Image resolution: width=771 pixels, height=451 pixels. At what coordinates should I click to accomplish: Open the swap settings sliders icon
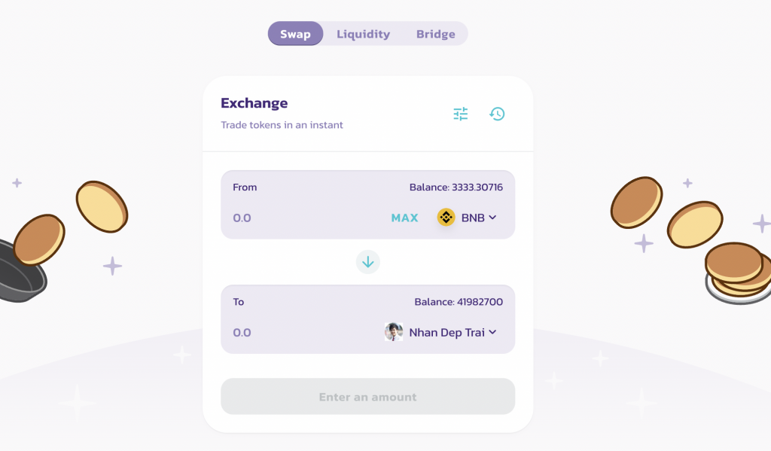tap(460, 114)
